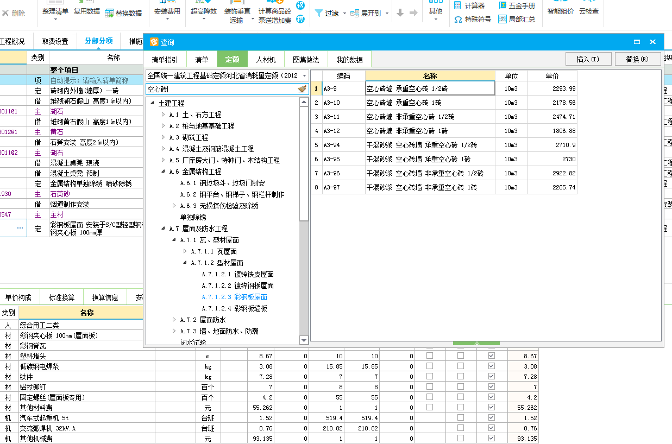Switch to 我的数据 tab
The width and height of the screenshot is (672, 444).
[349, 59]
